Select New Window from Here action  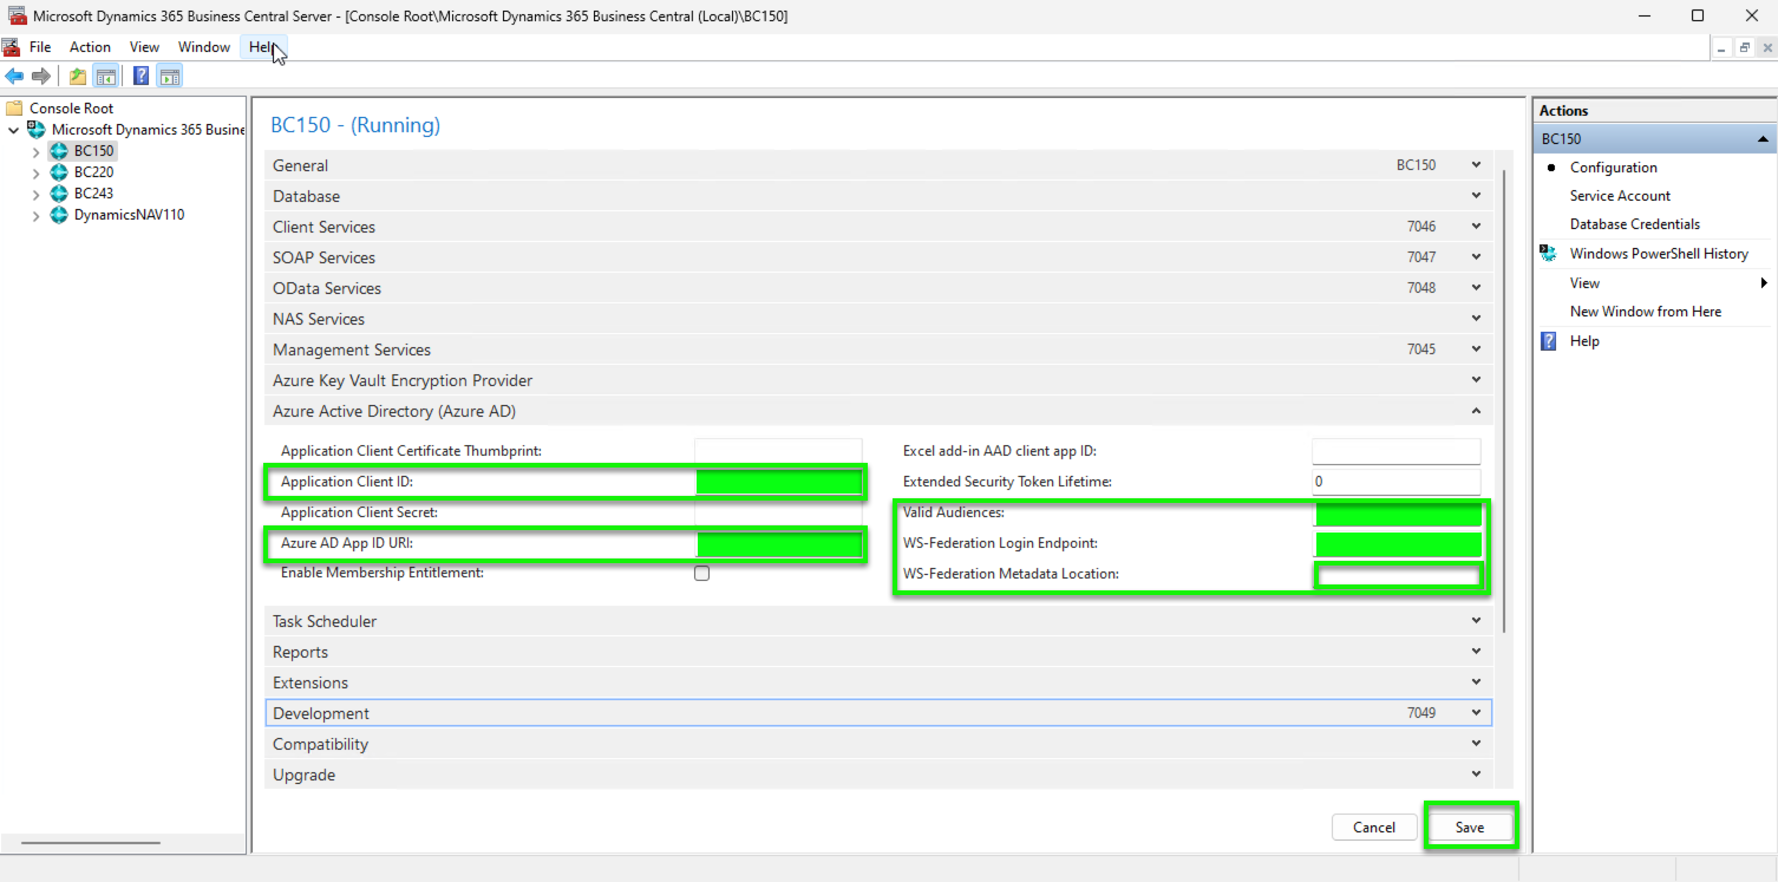click(1646, 312)
